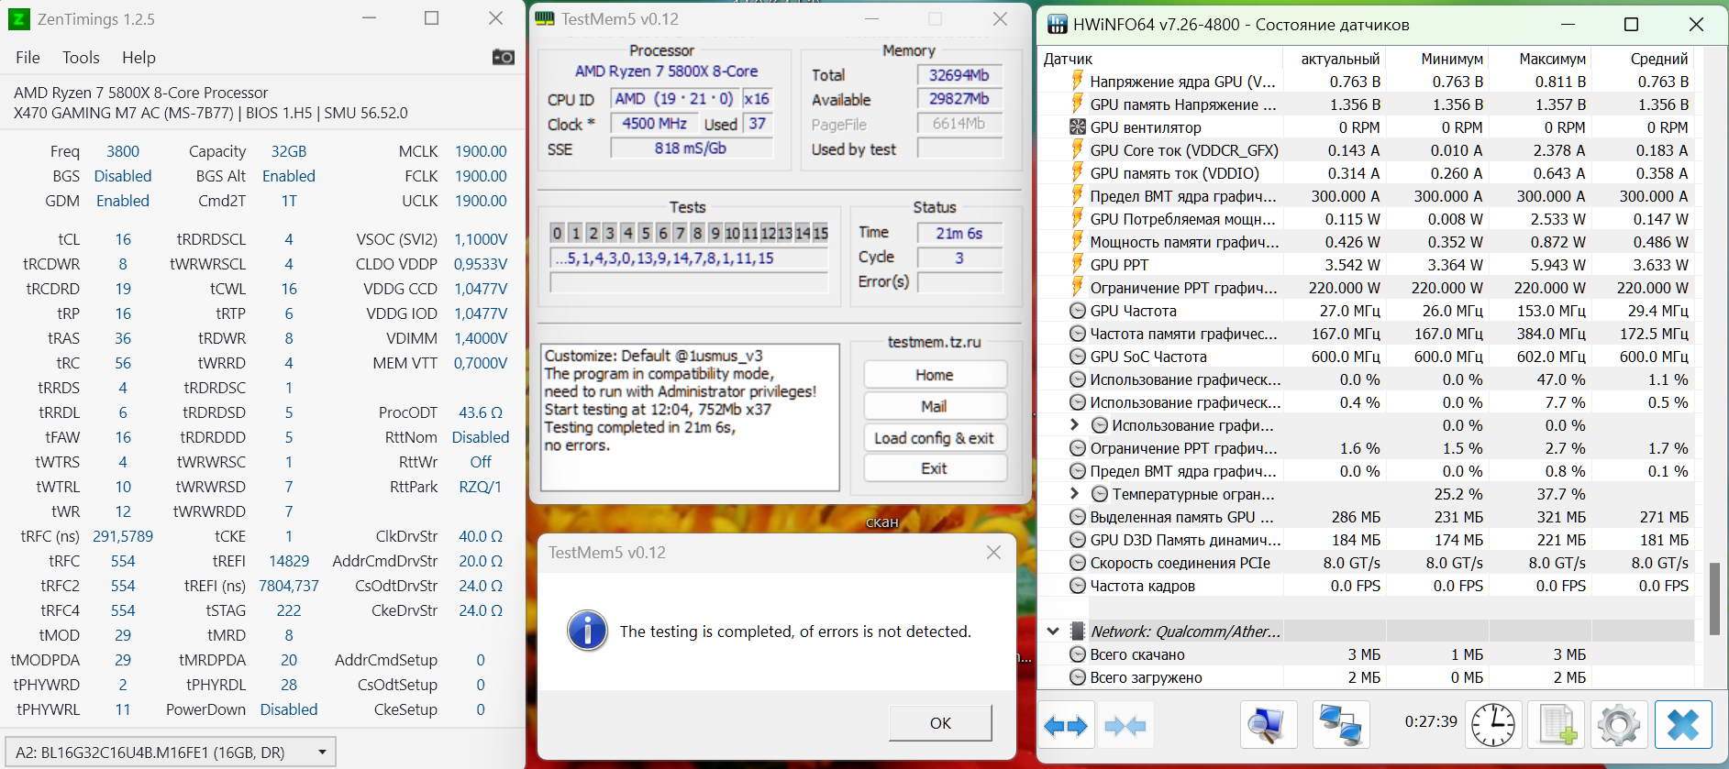Click Mail button in TestMem5
1729x769 pixels.
click(935, 406)
